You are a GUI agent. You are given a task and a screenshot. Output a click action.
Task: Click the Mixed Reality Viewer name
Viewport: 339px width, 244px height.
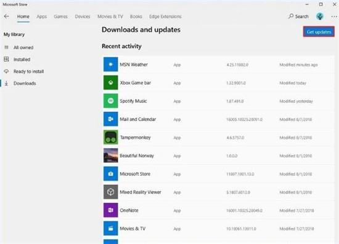pos(141,192)
